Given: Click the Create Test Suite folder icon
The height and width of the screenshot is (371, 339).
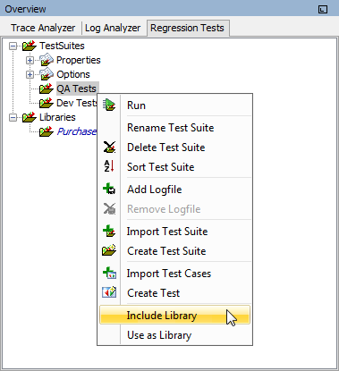Looking at the screenshot, I should pos(109,250).
